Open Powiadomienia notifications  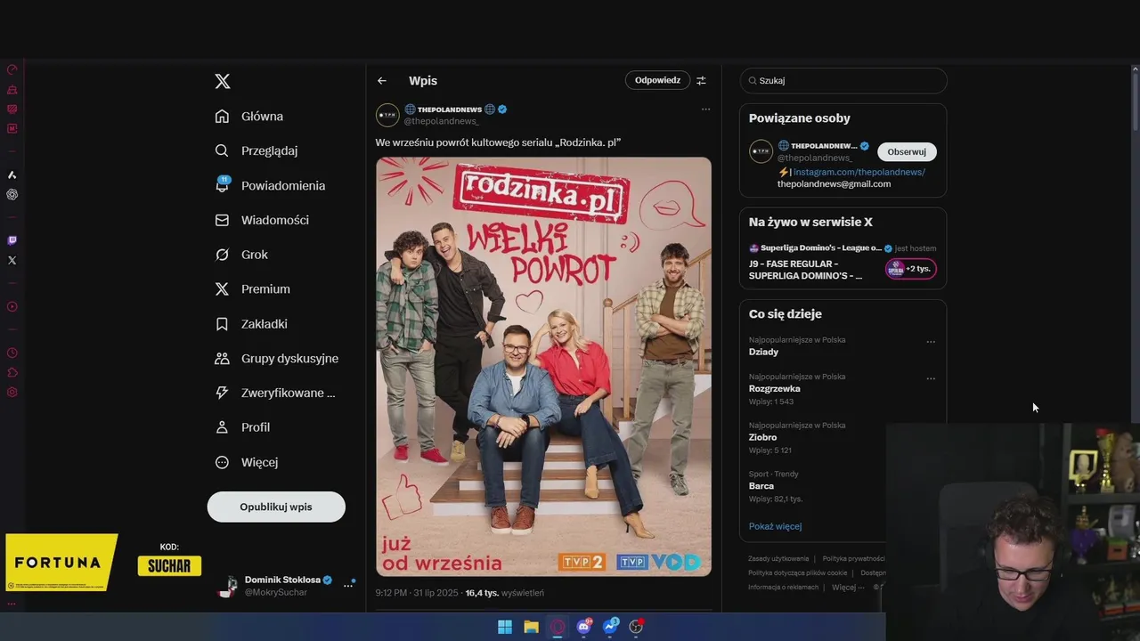coord(271,185)
